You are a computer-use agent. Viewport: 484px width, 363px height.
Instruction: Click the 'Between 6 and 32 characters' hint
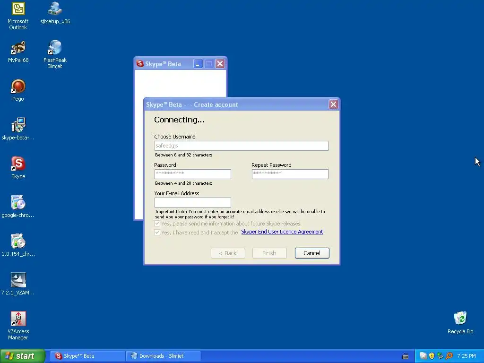[183, 155]
